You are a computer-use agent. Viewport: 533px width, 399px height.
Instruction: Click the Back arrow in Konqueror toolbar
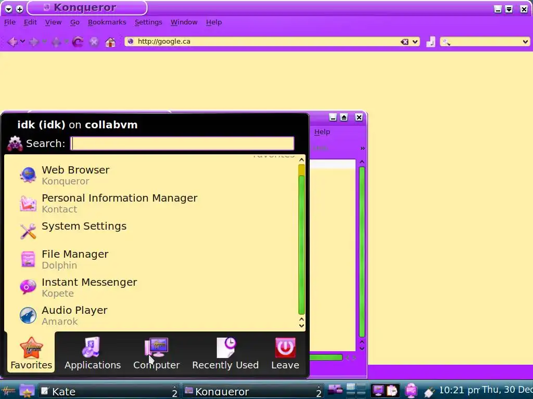pyautogui.click(x=12, y=42)
